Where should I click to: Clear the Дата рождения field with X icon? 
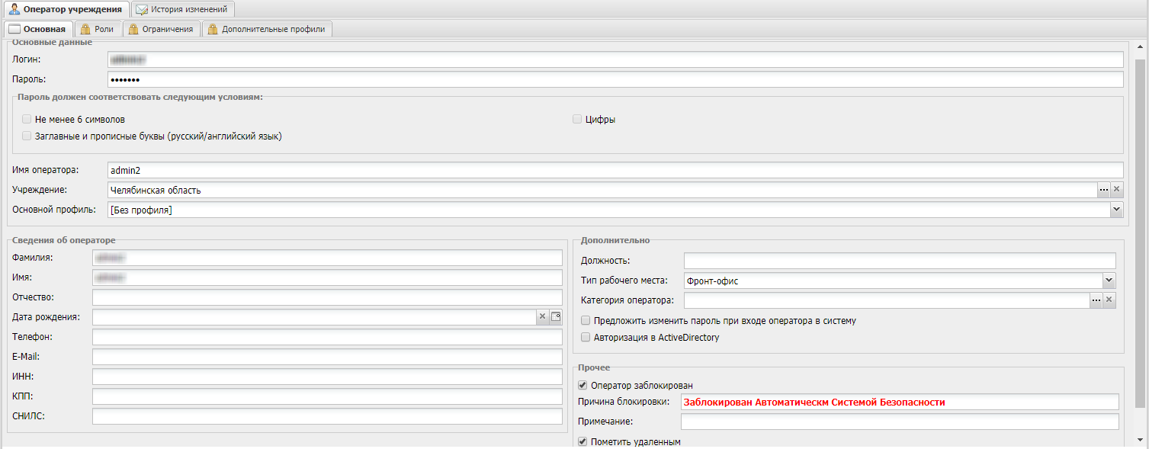click(x=543, y=317)
